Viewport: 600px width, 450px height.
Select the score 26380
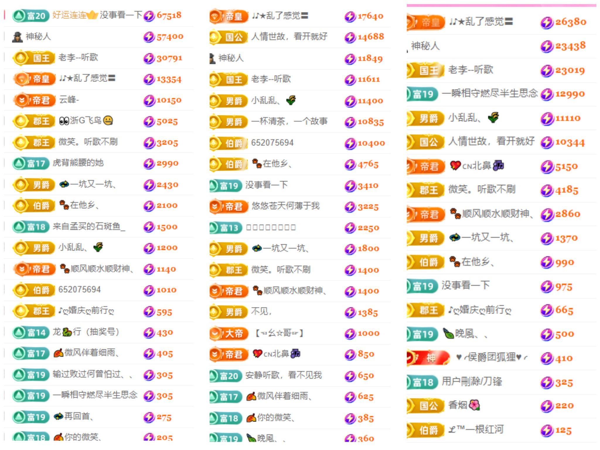pyautogui.click(x=570, y=22)
